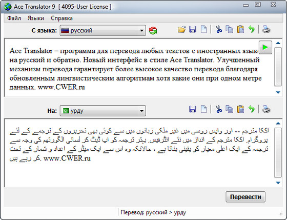Click the Перевести button
This screenshot has height=220, width=287.
click(x=245, y=197)
